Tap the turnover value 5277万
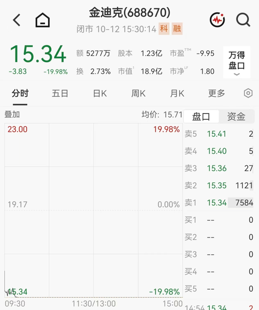This screenshot has width=259, height=310. pos(98,53)
